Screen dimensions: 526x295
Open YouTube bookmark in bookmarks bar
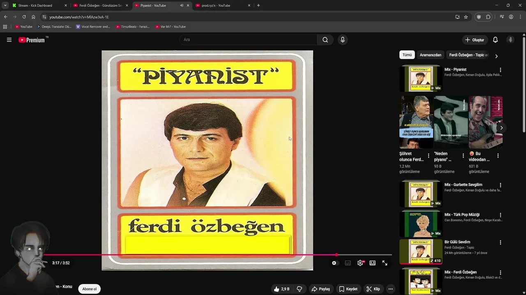(23, 27)
